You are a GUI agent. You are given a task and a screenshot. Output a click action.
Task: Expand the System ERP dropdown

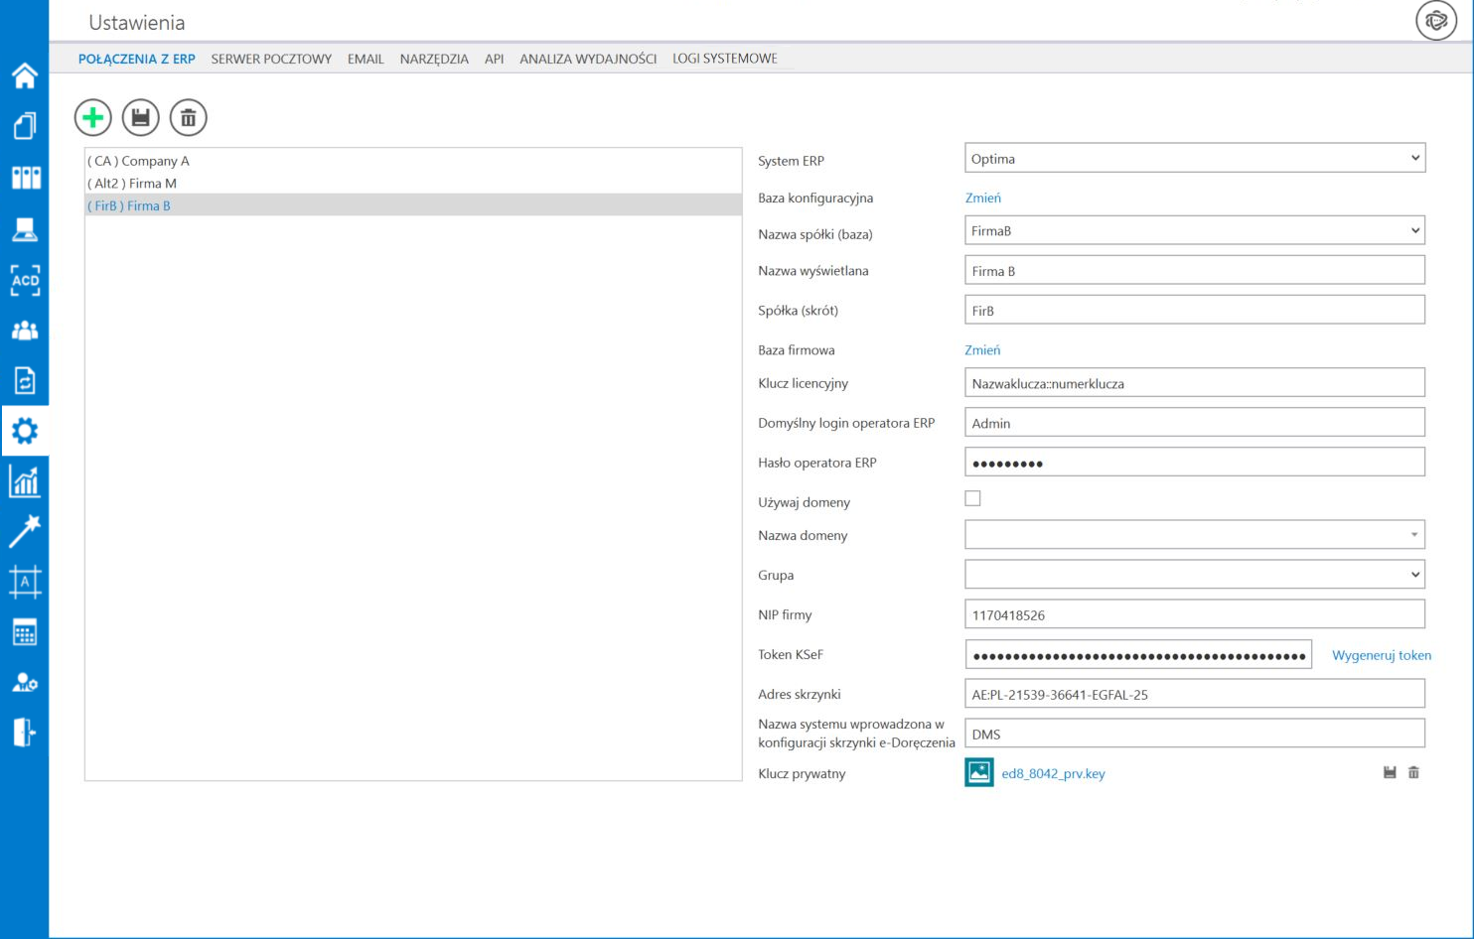[x=1194, y=159]
